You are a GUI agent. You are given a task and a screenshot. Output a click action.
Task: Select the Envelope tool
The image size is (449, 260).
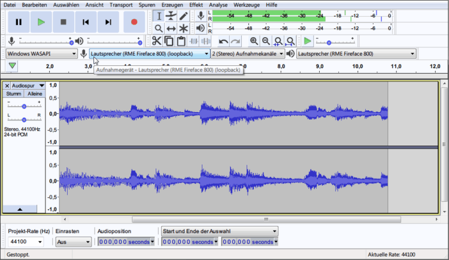point(171,16)
